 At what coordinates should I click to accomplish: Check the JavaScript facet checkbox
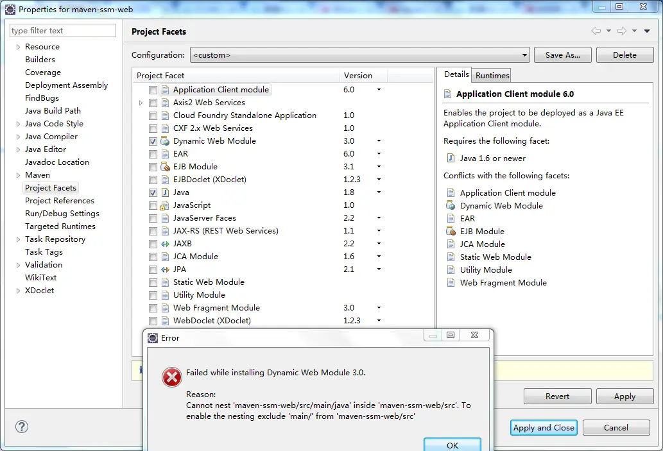(153, 206)
